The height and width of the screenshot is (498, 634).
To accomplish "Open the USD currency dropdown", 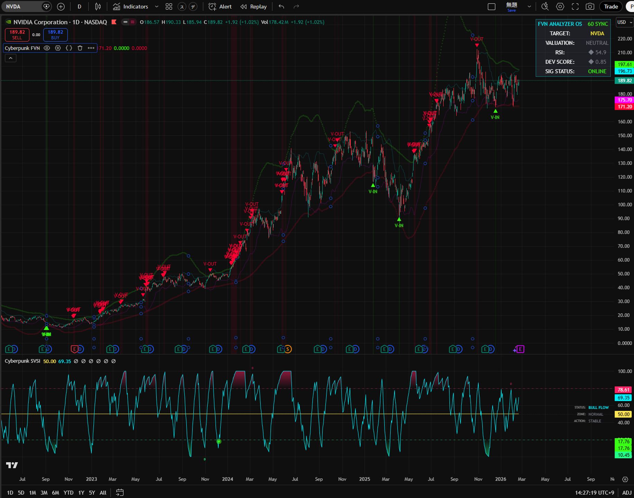I will click(624, 22).
